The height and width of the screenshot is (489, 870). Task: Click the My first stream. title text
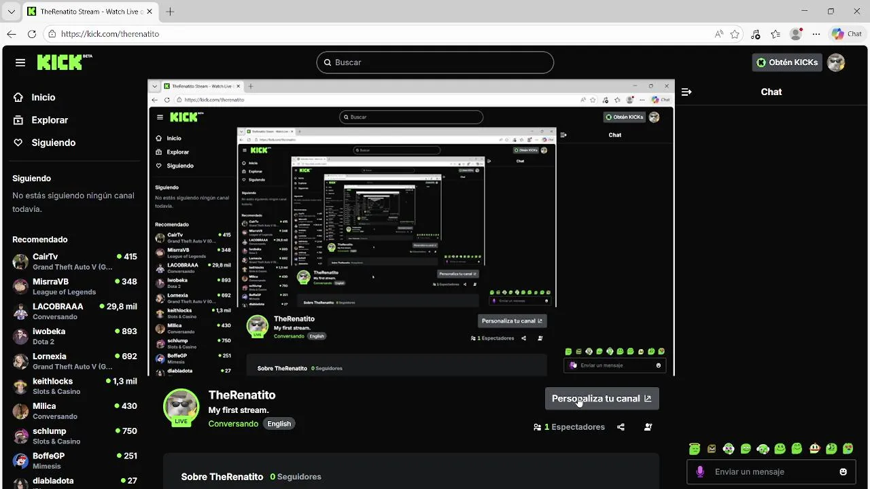click(x=239, y=410)
